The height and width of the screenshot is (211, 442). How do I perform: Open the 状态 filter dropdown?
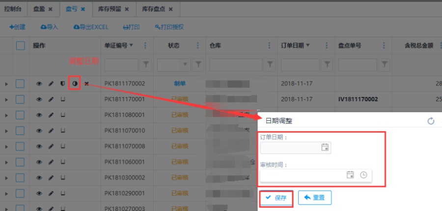(185, 64)
